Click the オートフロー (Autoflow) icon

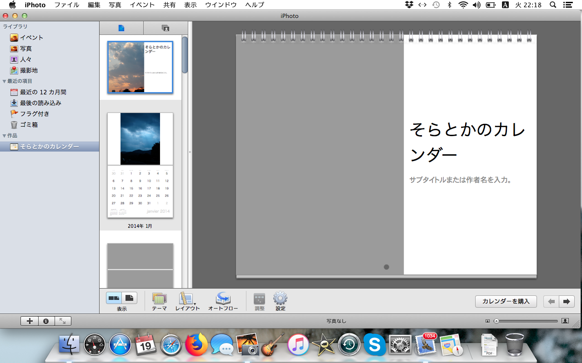[223, 299]
